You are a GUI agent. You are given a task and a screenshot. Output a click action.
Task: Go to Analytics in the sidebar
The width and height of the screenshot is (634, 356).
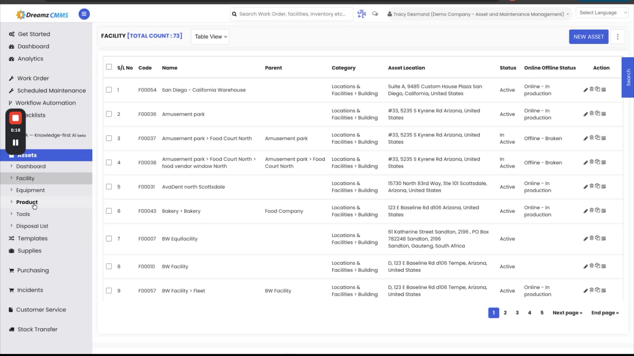[30, 59]
